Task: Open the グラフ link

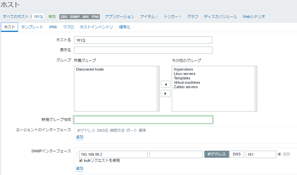Action: click(193, 17)
